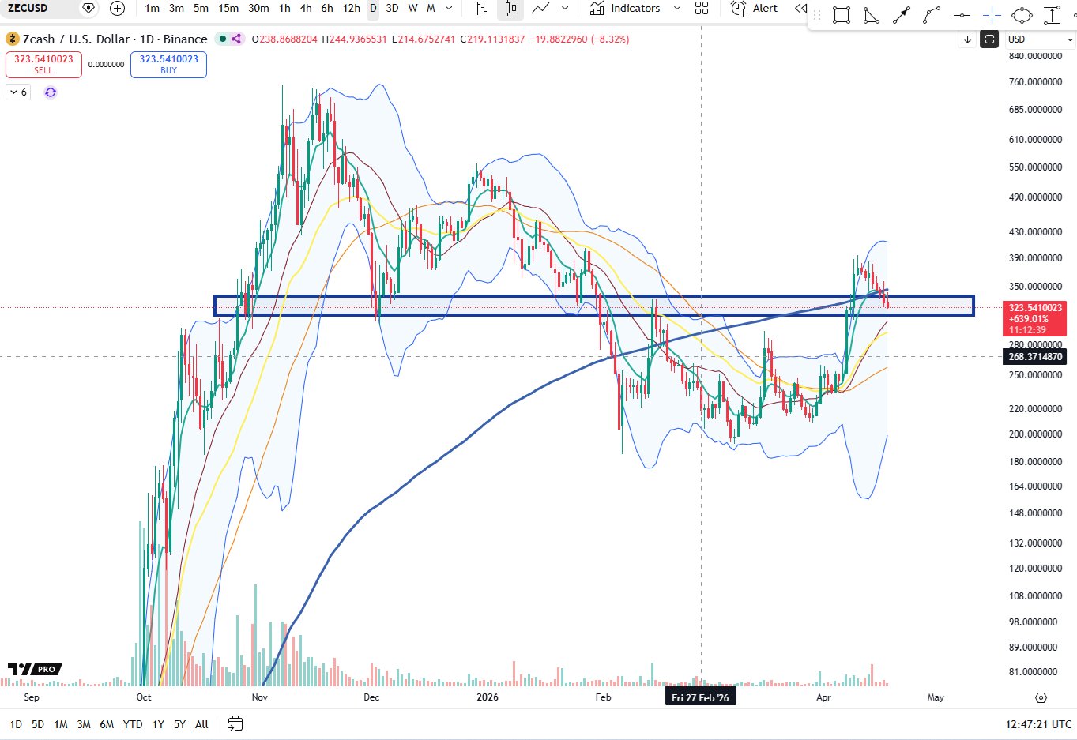Change chart to the 6h timeframe

(x=327, y=8)
